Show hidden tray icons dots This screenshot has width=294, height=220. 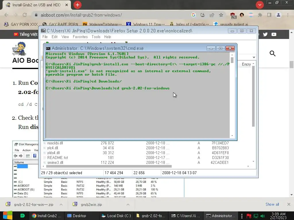(x=242, y=216)
